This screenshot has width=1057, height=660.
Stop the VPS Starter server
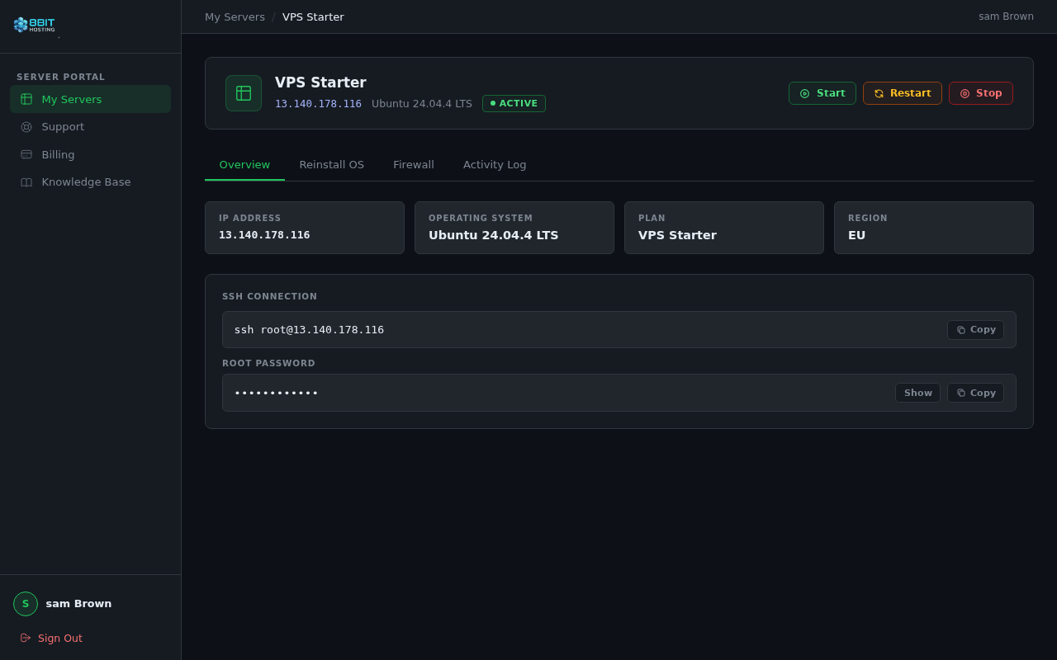point(981,93)
